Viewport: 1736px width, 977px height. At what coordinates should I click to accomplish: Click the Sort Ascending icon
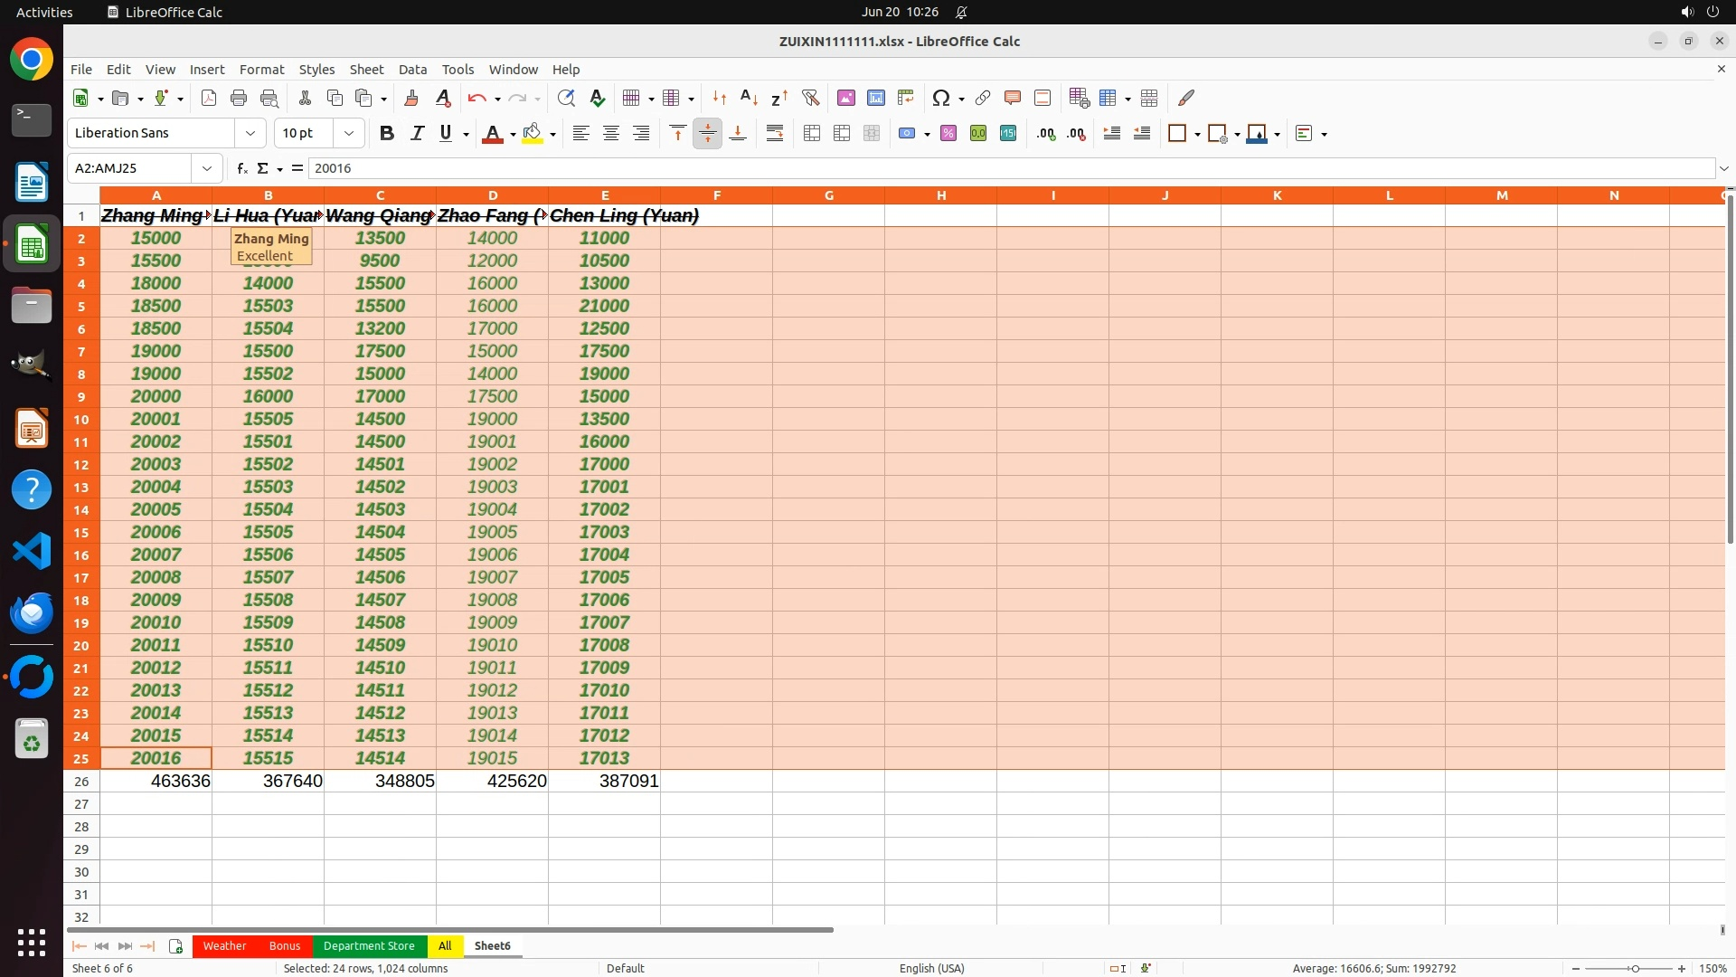click(x=749, y=98)
